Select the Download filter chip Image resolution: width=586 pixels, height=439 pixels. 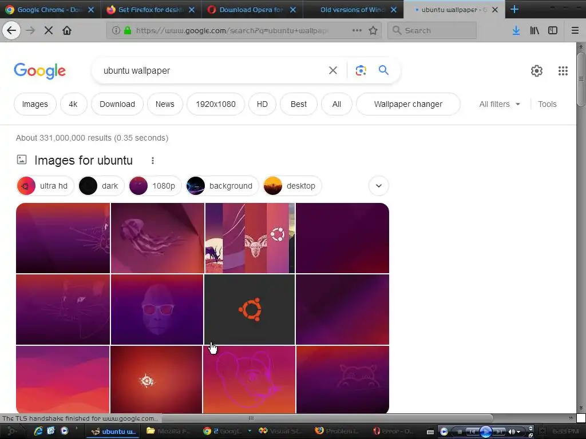click(x=117, y=104)
